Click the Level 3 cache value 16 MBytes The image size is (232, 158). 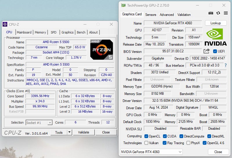point(85,111)
